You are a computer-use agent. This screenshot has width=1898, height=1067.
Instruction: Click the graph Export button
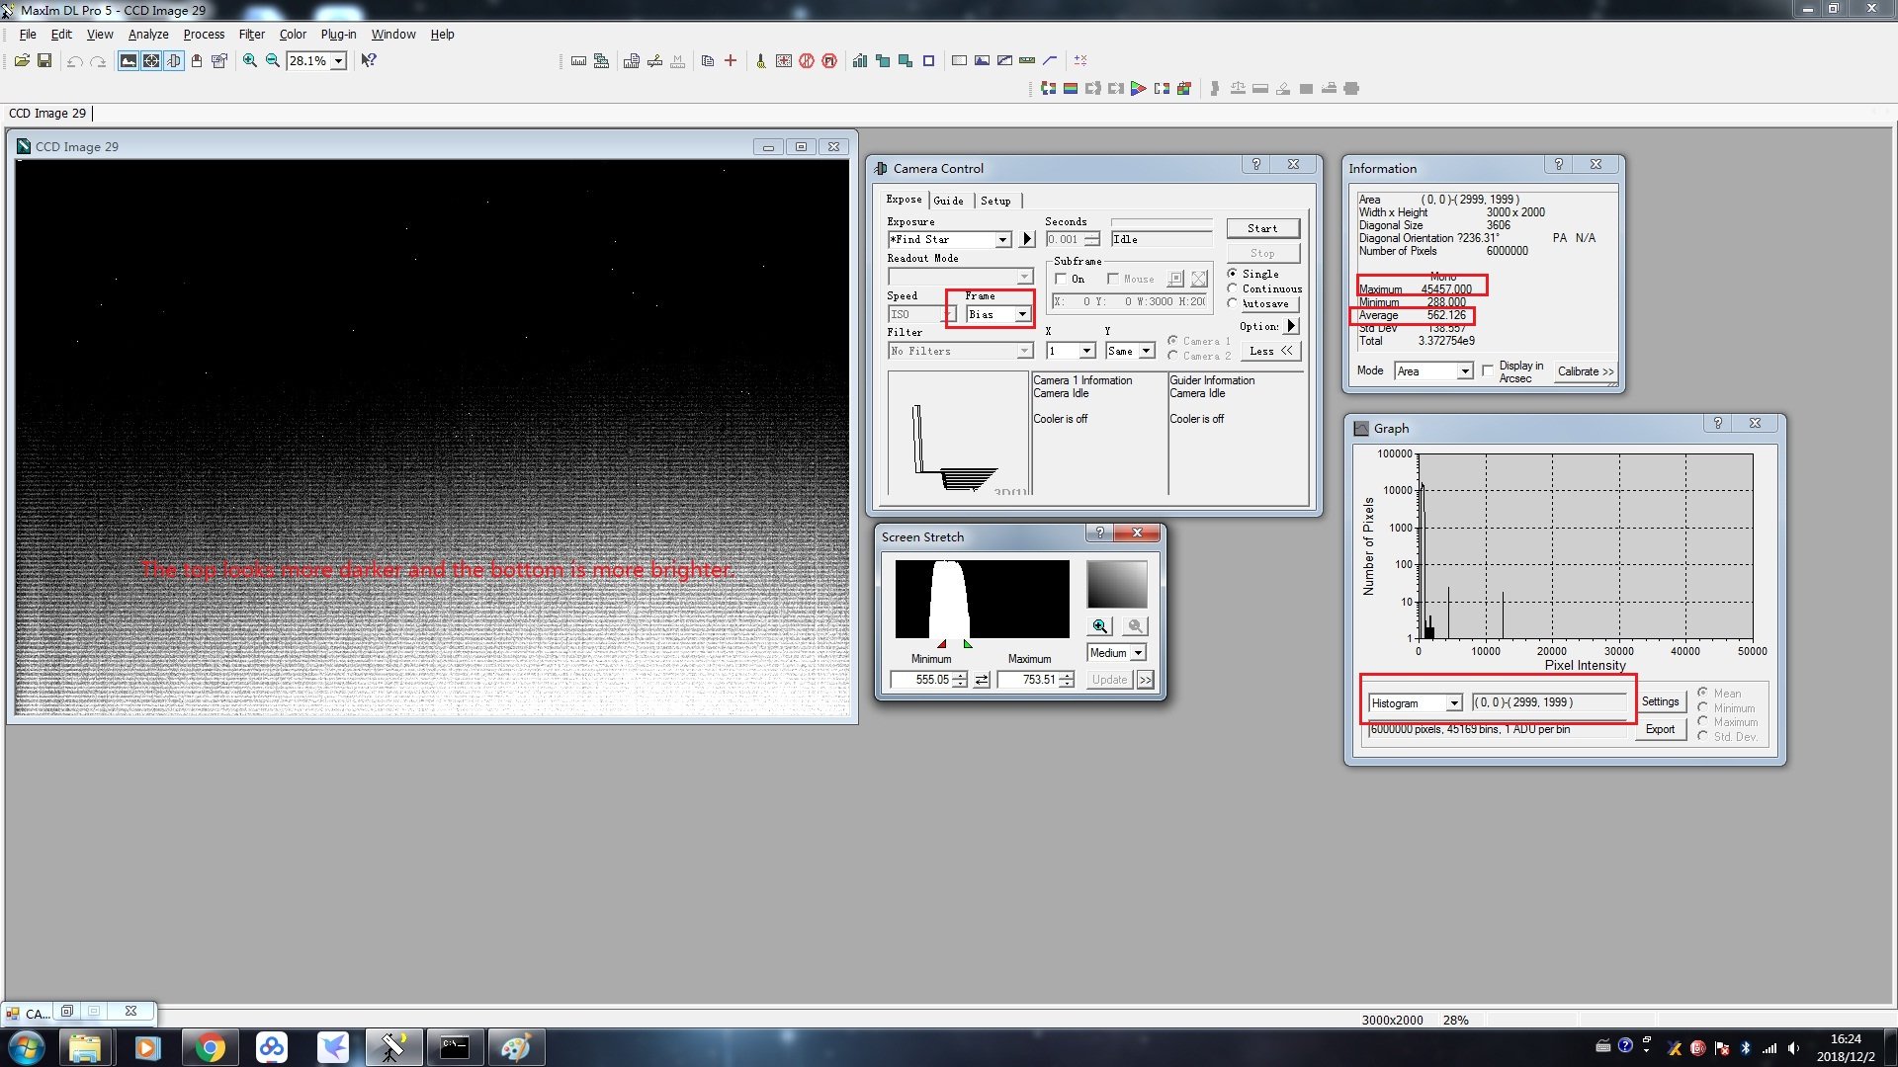click(x=1660, y=730)
